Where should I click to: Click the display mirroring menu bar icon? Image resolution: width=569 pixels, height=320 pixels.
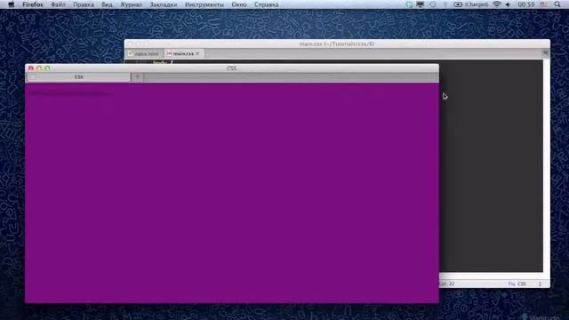click(x=421, y=4)
